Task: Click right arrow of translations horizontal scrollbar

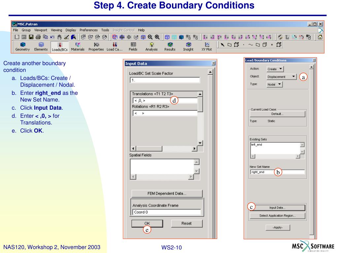Action: [x=194, y=149]
